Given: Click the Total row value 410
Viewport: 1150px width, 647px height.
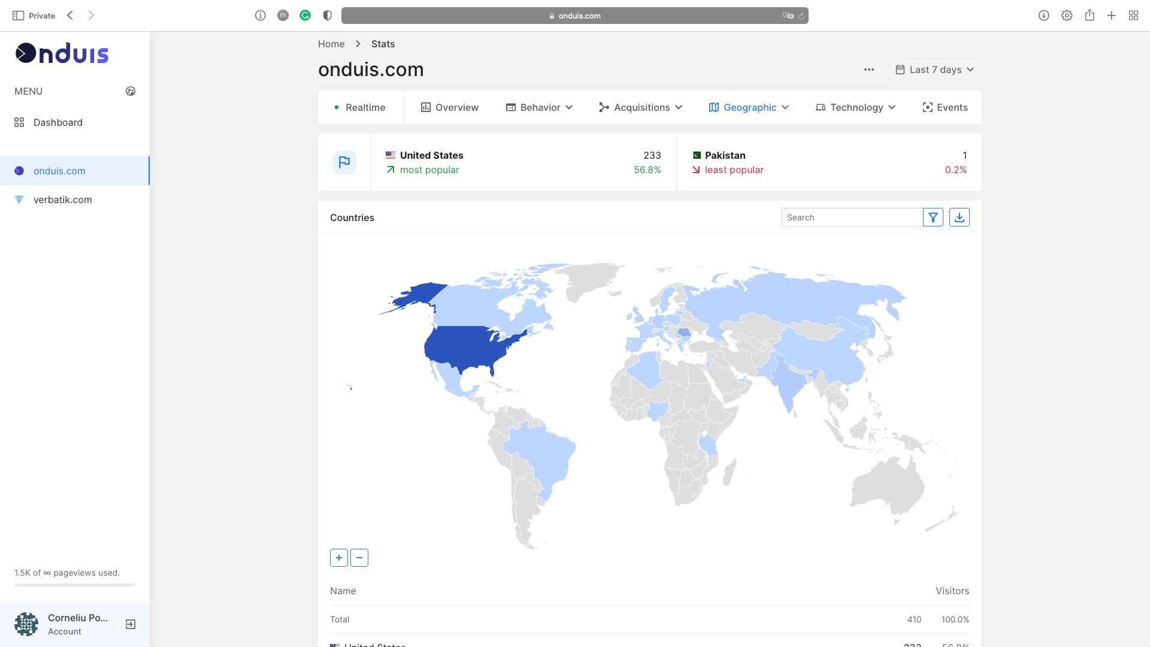Looking at the screenshot, I should point(914,619).
